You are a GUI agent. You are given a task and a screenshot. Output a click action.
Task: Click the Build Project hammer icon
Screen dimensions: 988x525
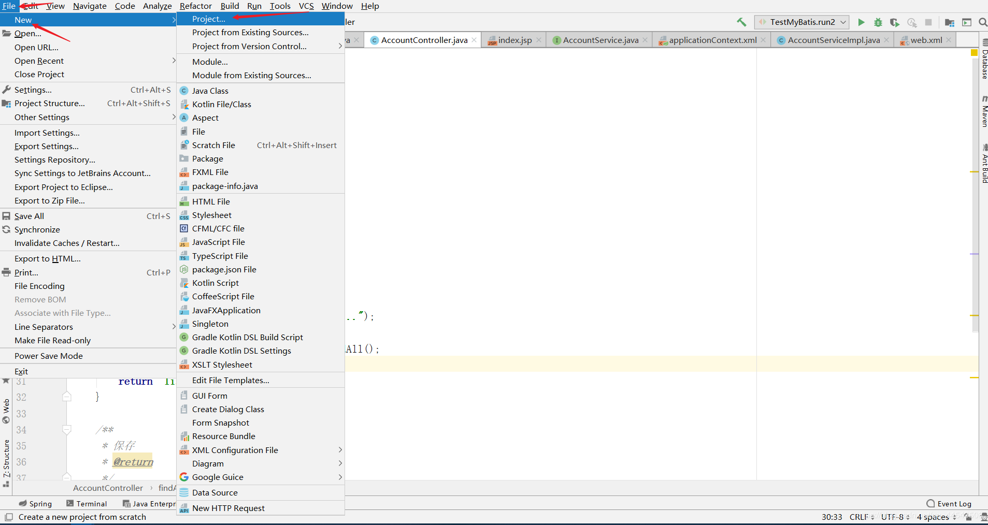click(741, 22)
